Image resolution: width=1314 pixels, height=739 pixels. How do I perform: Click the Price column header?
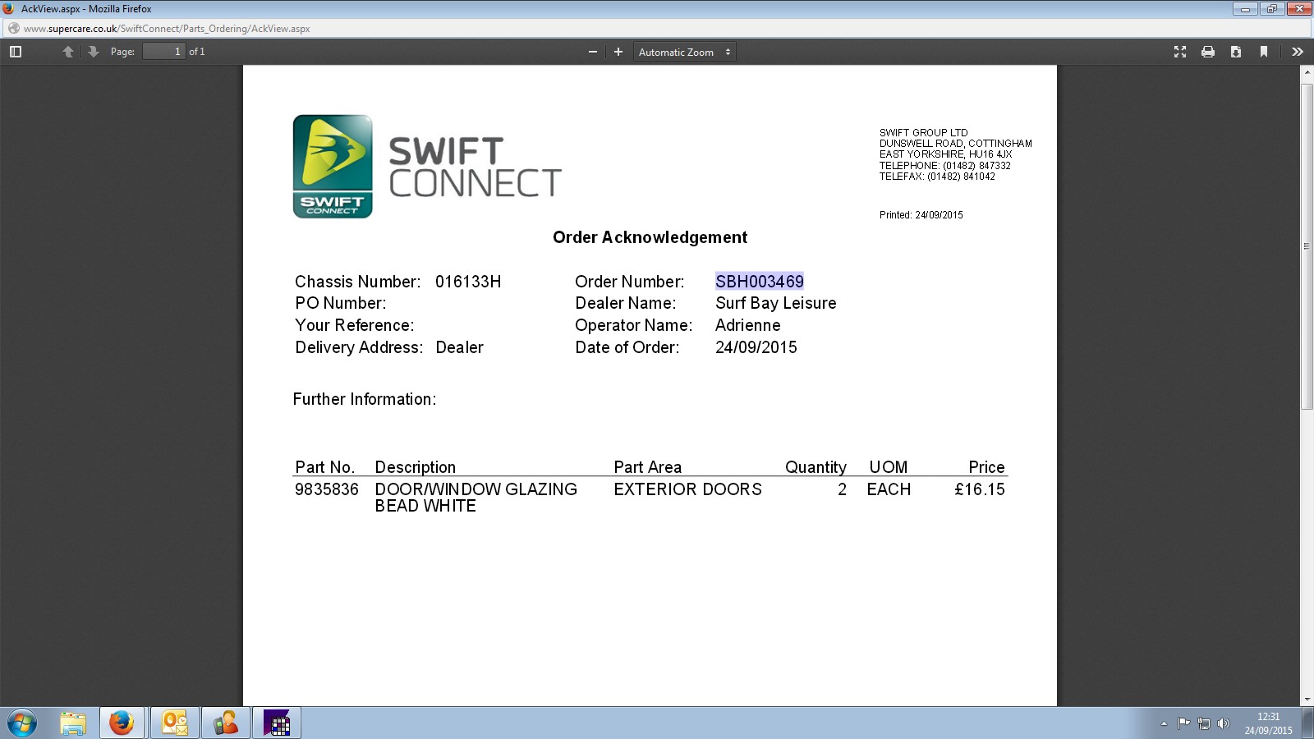[x=986, y=467]
